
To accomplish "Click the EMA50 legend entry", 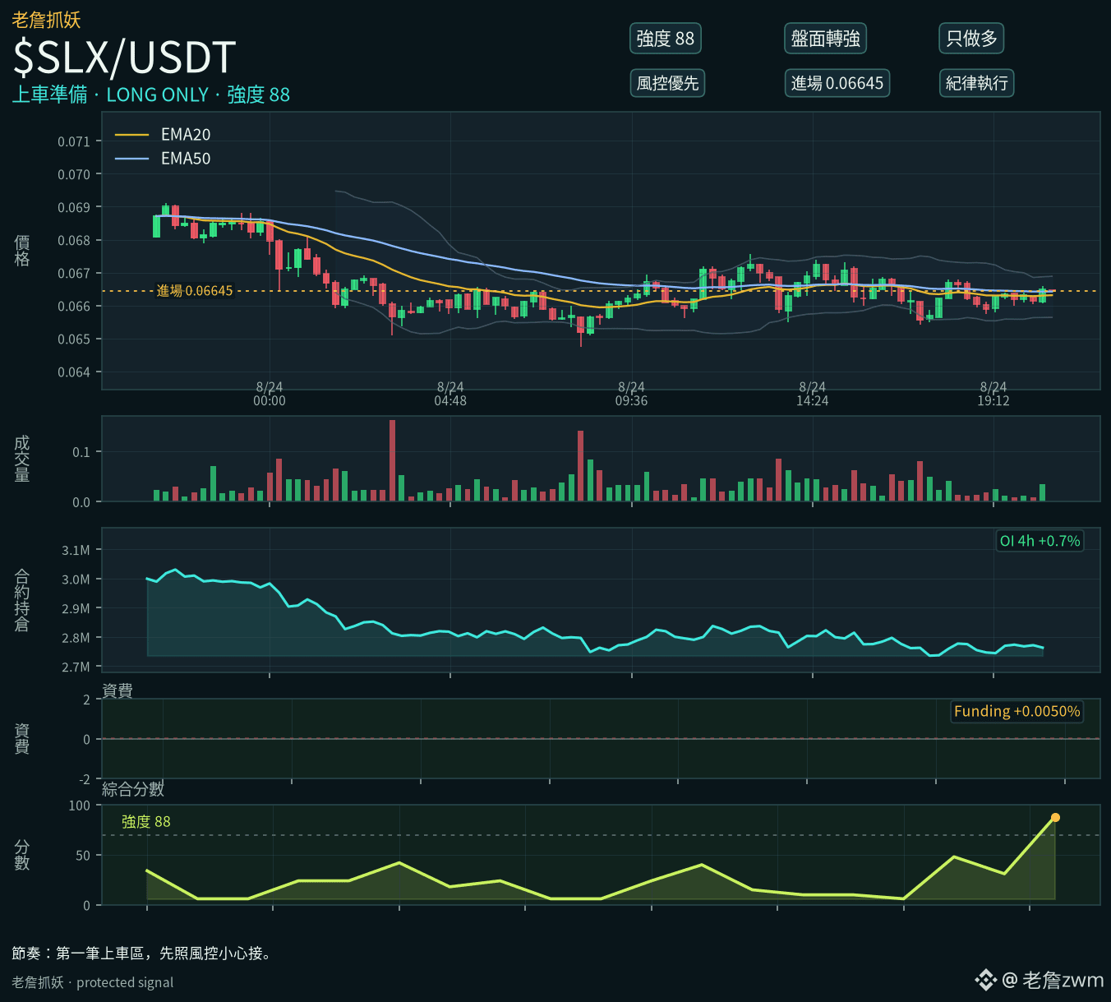I will (x=163, y=159).
